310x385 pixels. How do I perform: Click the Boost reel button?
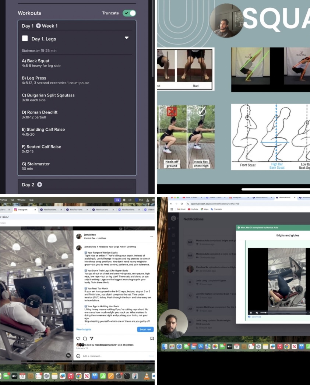pos(145,329)
